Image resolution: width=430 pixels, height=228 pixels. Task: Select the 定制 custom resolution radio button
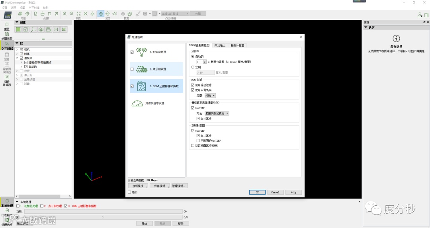193,67
